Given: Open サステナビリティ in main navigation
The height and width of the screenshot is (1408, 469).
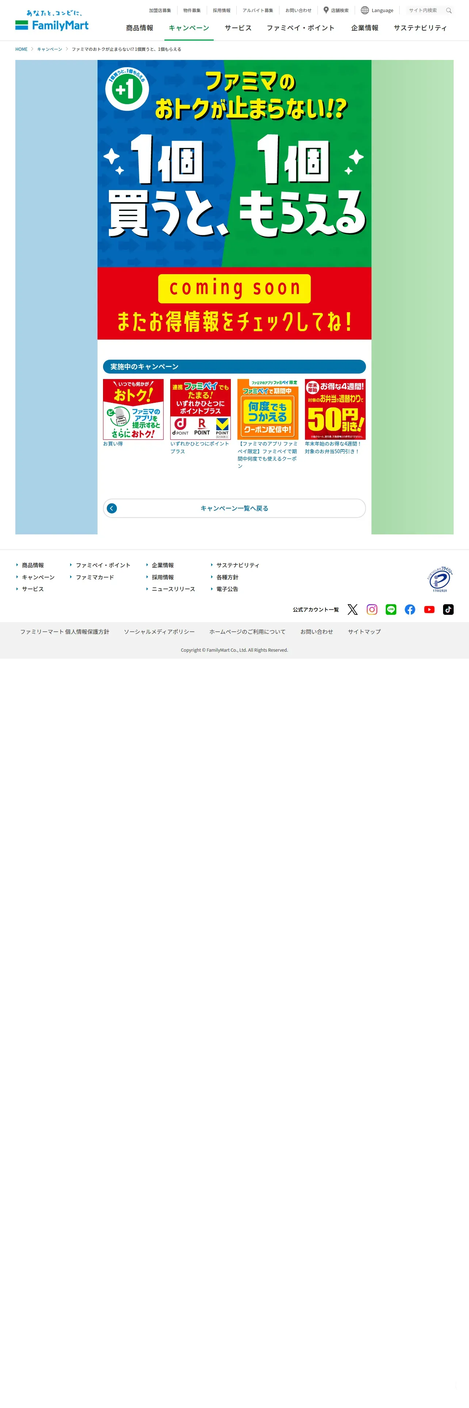Looking at the screenshot, I should tap(420, 28).
